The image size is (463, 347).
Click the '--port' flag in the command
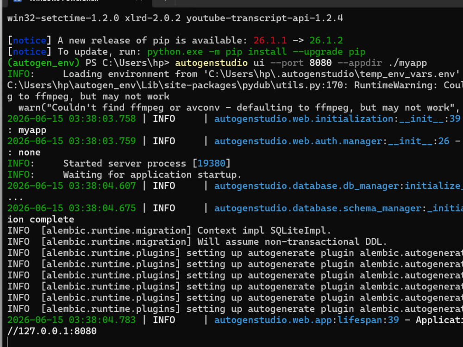(287, 63)
